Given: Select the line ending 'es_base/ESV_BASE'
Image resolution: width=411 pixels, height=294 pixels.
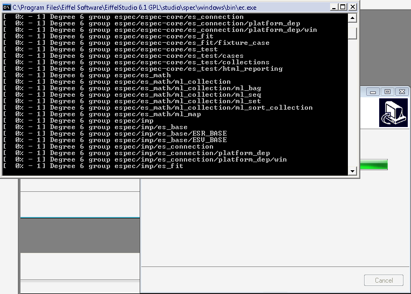Looking at the screenshot, I should [115, 140].
